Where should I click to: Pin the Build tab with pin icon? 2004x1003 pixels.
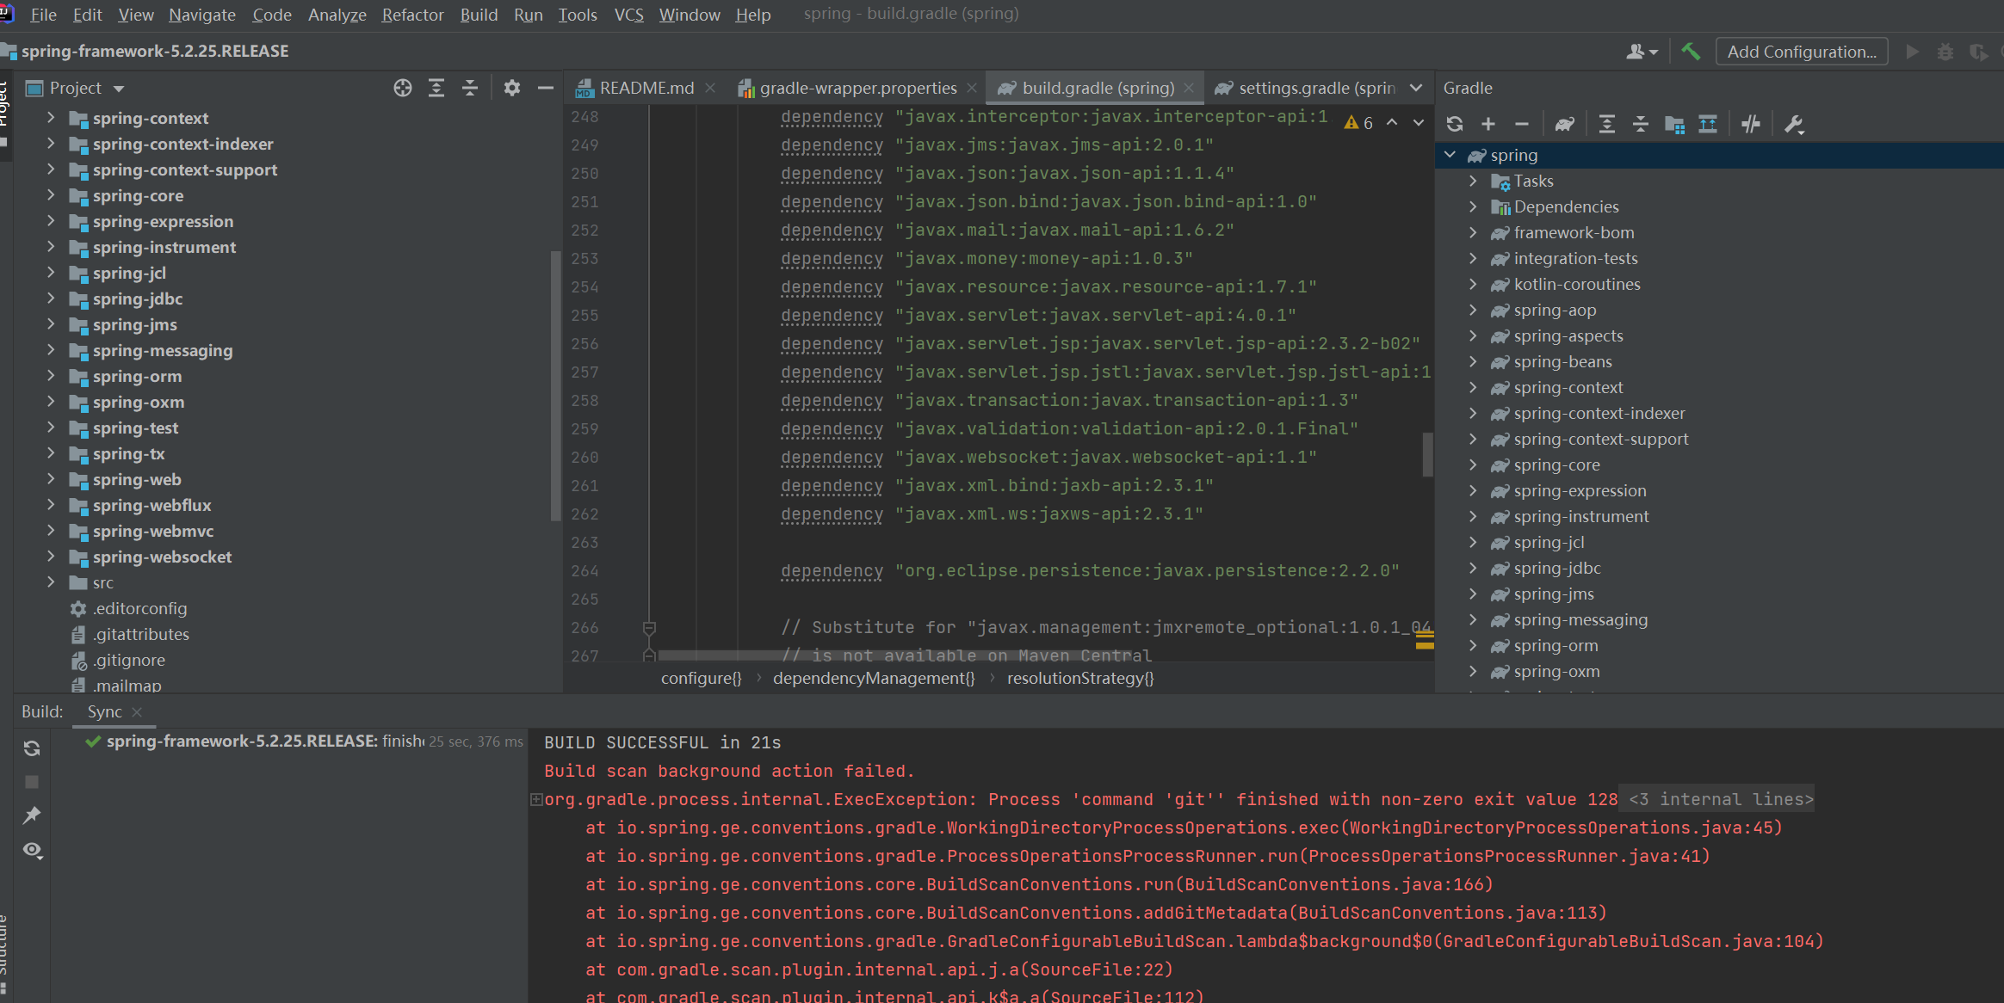pos(32,815)
